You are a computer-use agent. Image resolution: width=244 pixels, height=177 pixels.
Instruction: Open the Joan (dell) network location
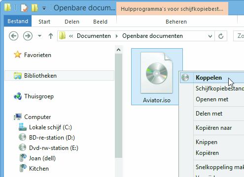click(x=42, y=158)
